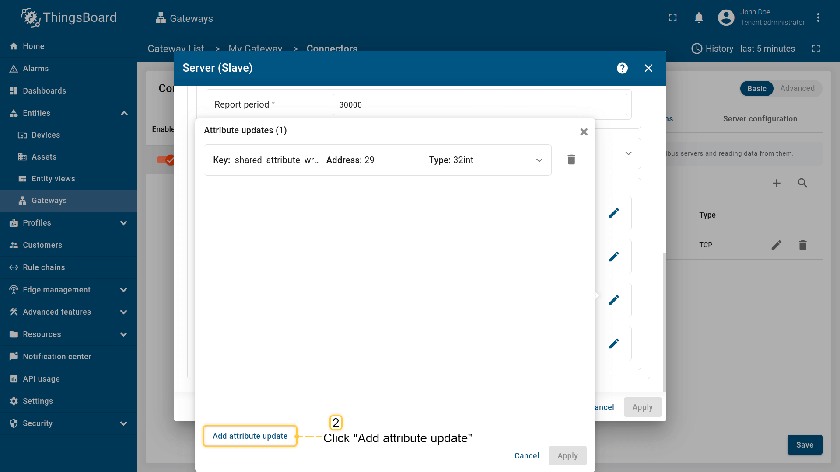
Task: Collapse the Entities sidebar section
Action: coord(124,113)
